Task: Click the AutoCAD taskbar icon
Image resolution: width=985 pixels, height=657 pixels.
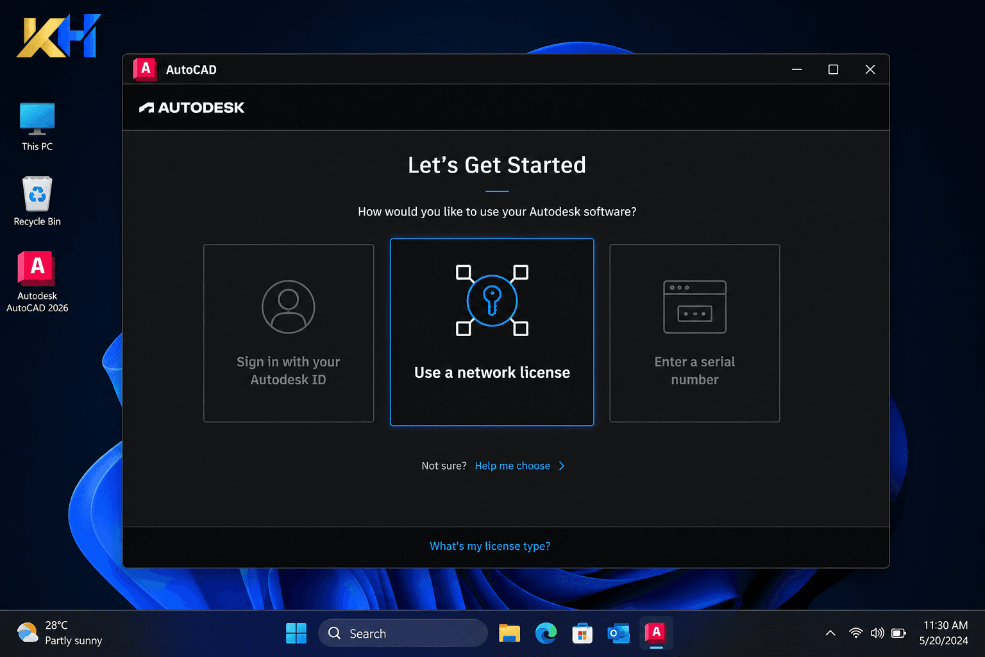Action: [x=656, y=633]
